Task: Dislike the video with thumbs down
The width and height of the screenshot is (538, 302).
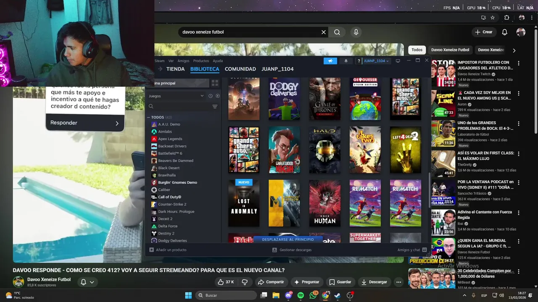Action: [245, 282]
